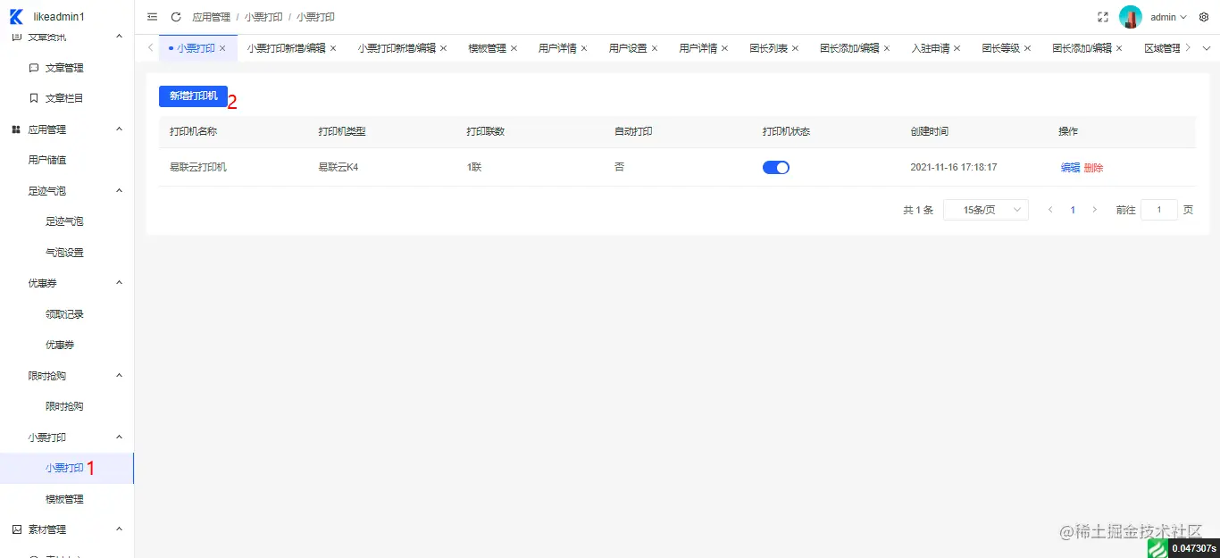Open 文章管理 in the sidebar

[x=64, y=68]
